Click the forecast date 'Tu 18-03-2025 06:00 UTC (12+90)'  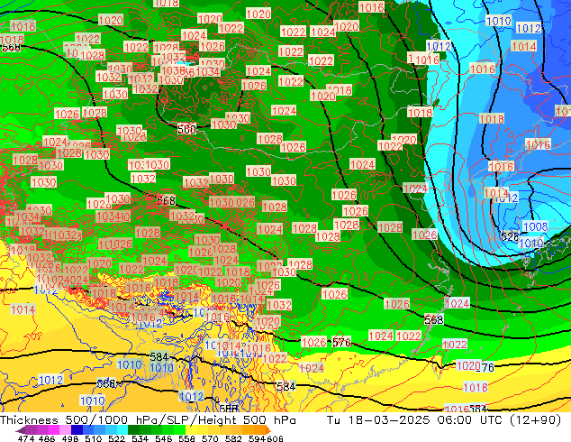click(x=444, y=420)
